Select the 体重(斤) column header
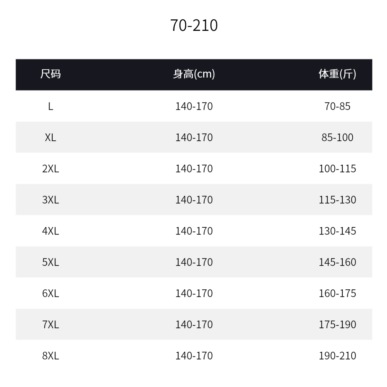This screenshot has width=387, height=387. tap(337, 74)
